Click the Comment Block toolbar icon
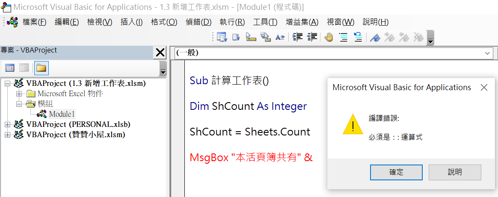 click(343, 37)
